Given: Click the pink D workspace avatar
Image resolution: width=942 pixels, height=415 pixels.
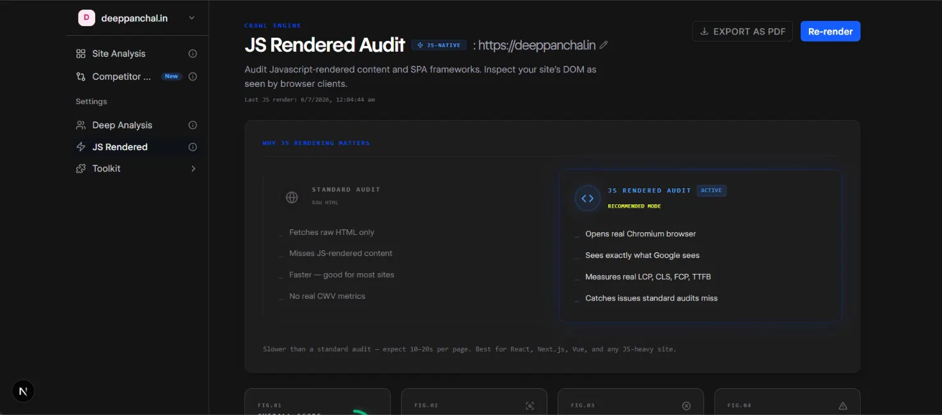Looking at the screenshot, I should point(86,18).
